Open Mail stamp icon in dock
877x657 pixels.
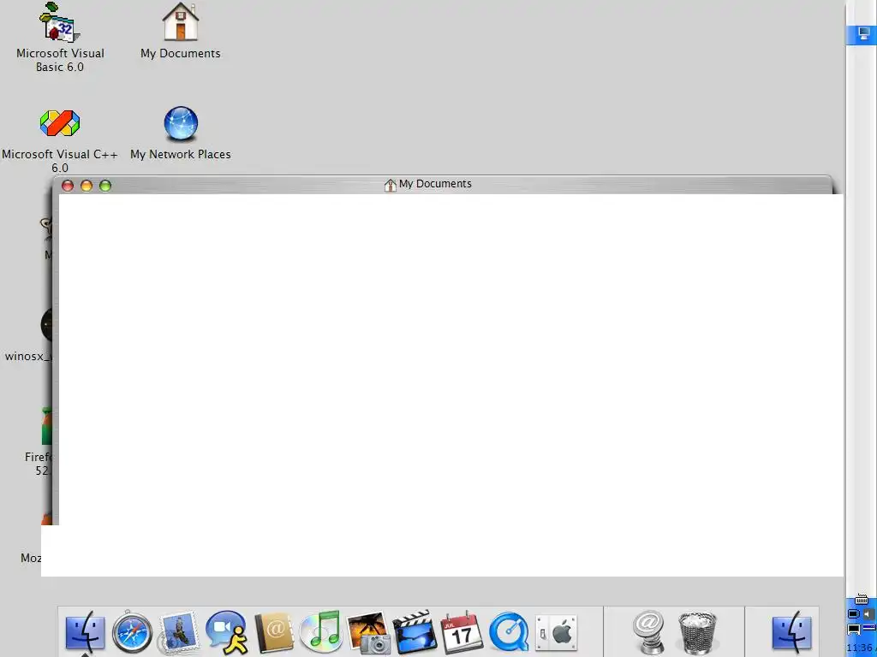179,633
